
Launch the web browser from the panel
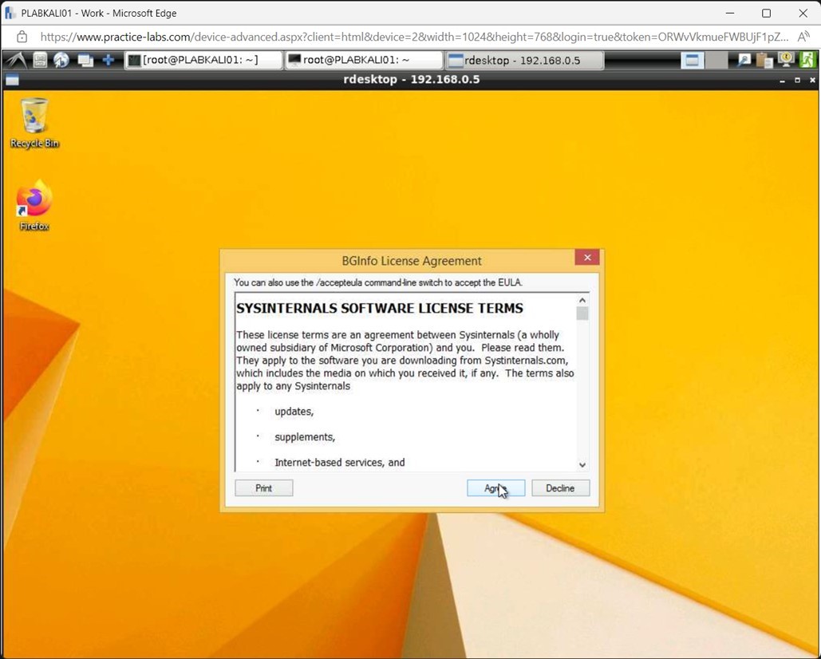(x=61, y=60)
